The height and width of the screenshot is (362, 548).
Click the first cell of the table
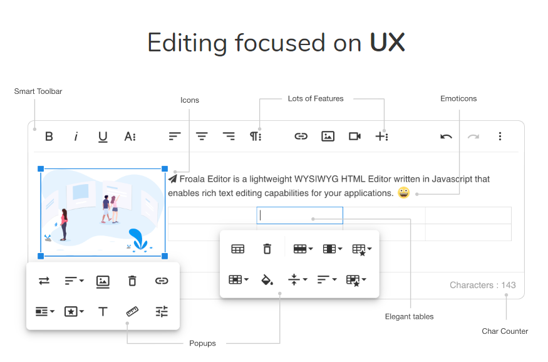[x=212, y=215]
